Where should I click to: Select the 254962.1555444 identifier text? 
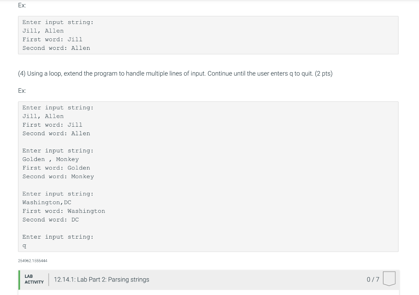(33, 261)
